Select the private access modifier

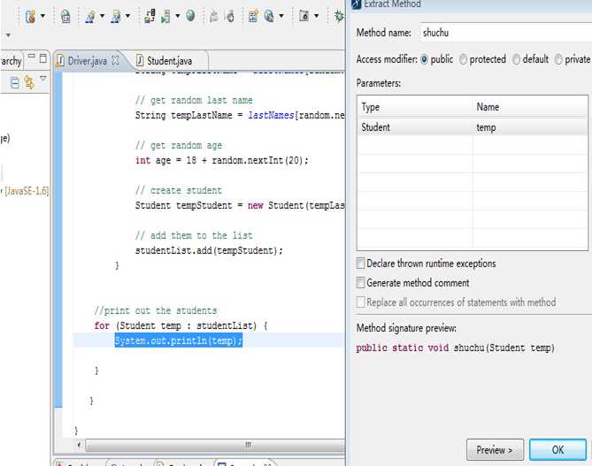[558, 60]
